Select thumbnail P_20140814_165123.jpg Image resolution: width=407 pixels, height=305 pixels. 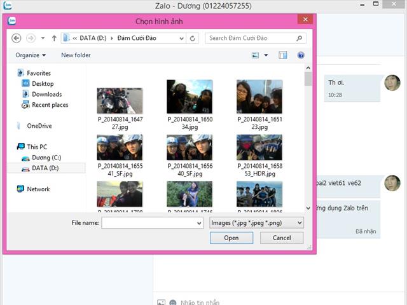coord(259,97)
